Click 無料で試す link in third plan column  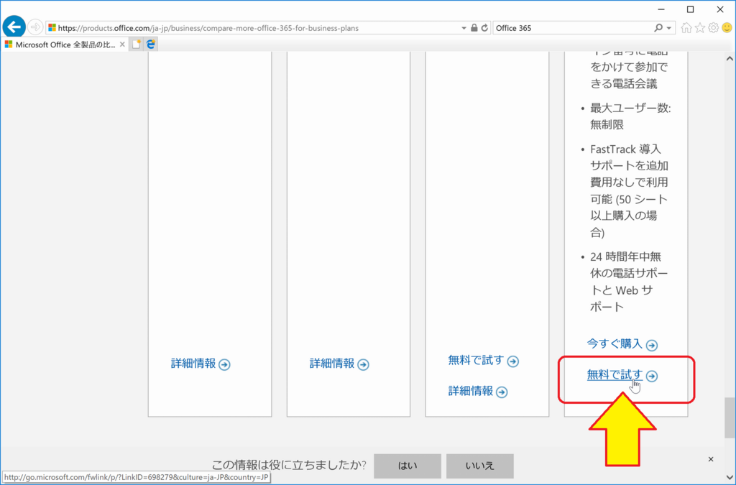pyautogui.click(x=476, y=360)
